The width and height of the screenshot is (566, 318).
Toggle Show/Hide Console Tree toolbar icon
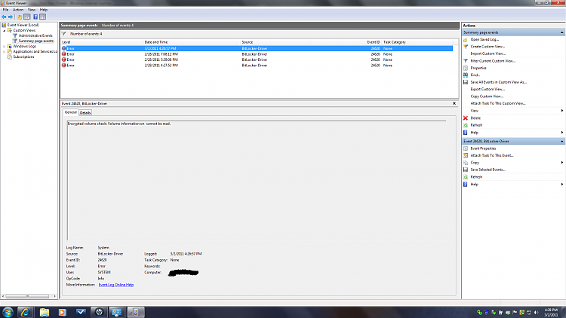26,17
